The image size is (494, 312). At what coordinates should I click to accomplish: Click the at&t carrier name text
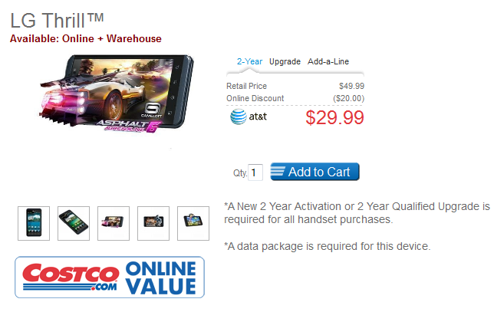258,117
